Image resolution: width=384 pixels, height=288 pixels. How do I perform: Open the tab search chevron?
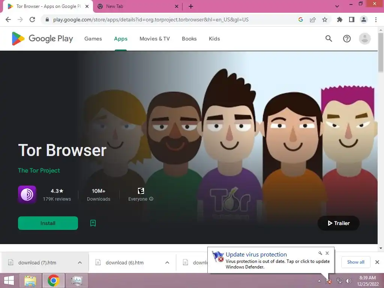337,6
